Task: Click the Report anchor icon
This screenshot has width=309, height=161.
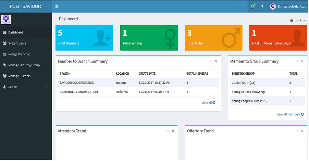Action: (4, 87)
